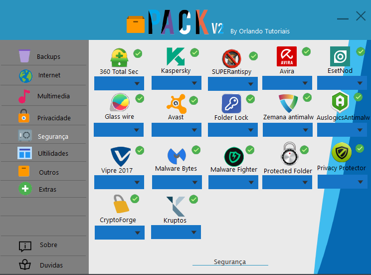
Task: Select the Glass wire icon
Action: click(120, 102)
